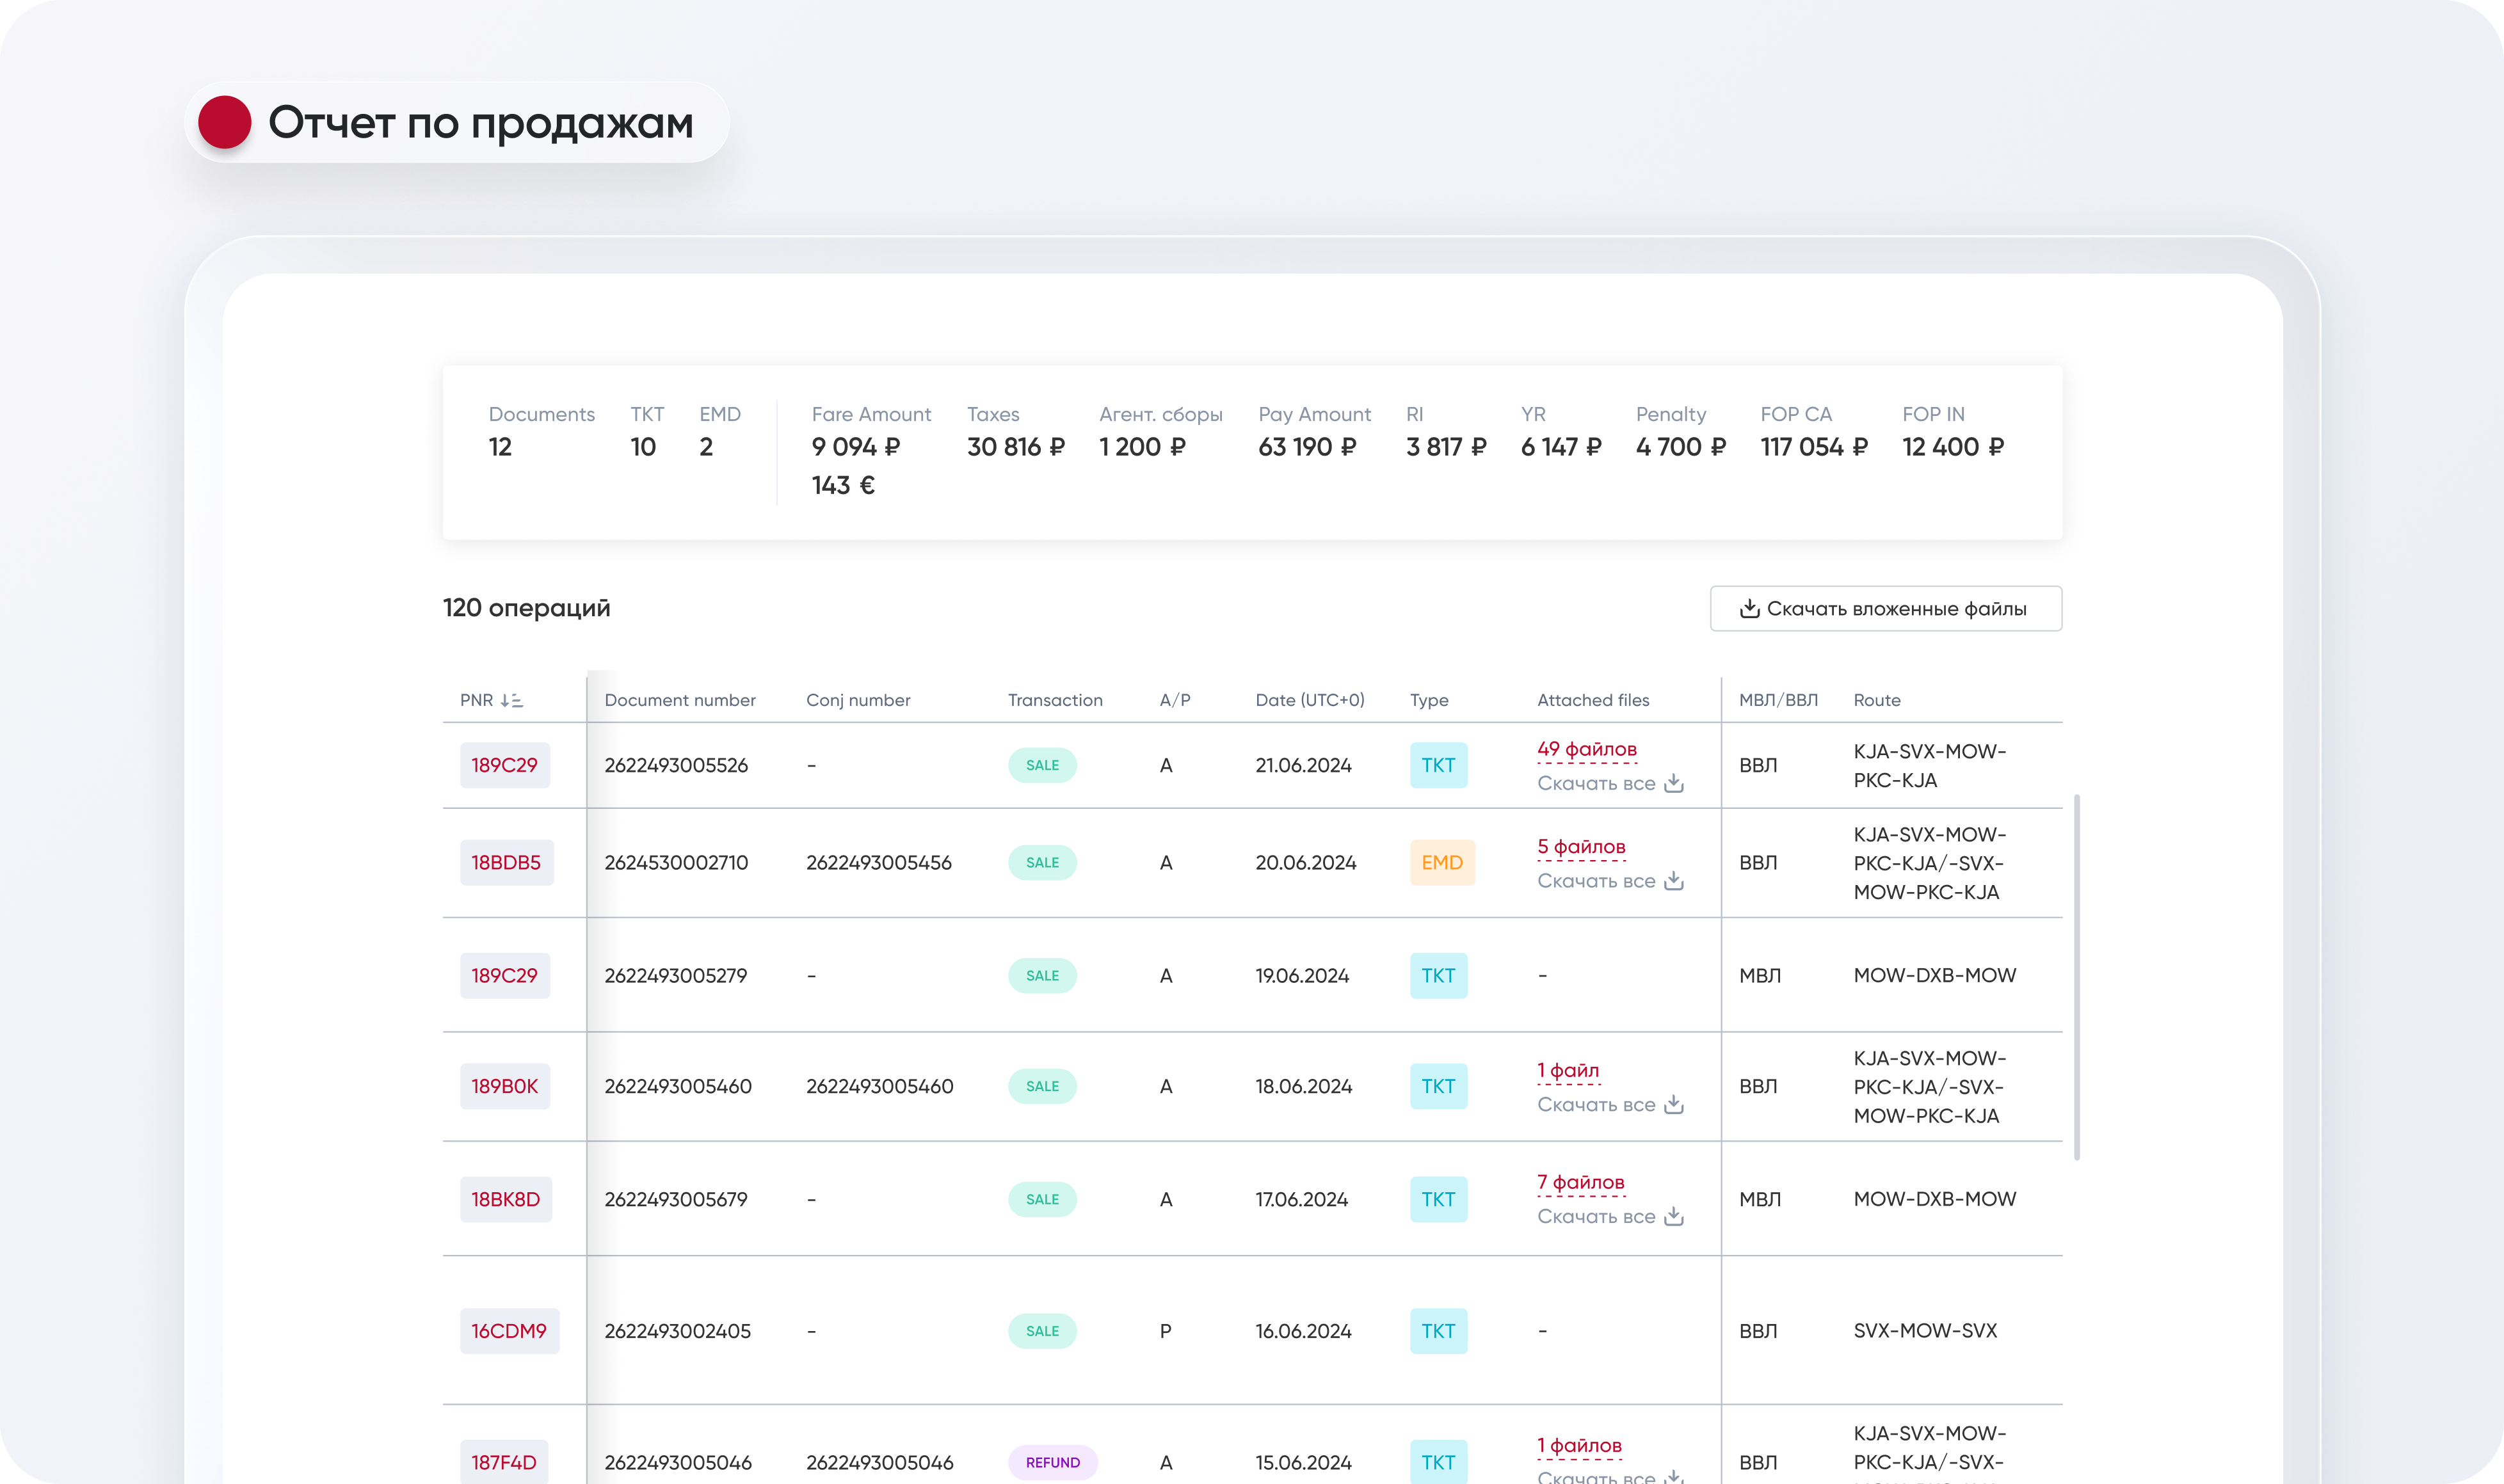Image resolution: width=2504 pixels, height=1484 pixels.
Task: Click the REFUND transaction badge
Action: tap(1052, 1462)
